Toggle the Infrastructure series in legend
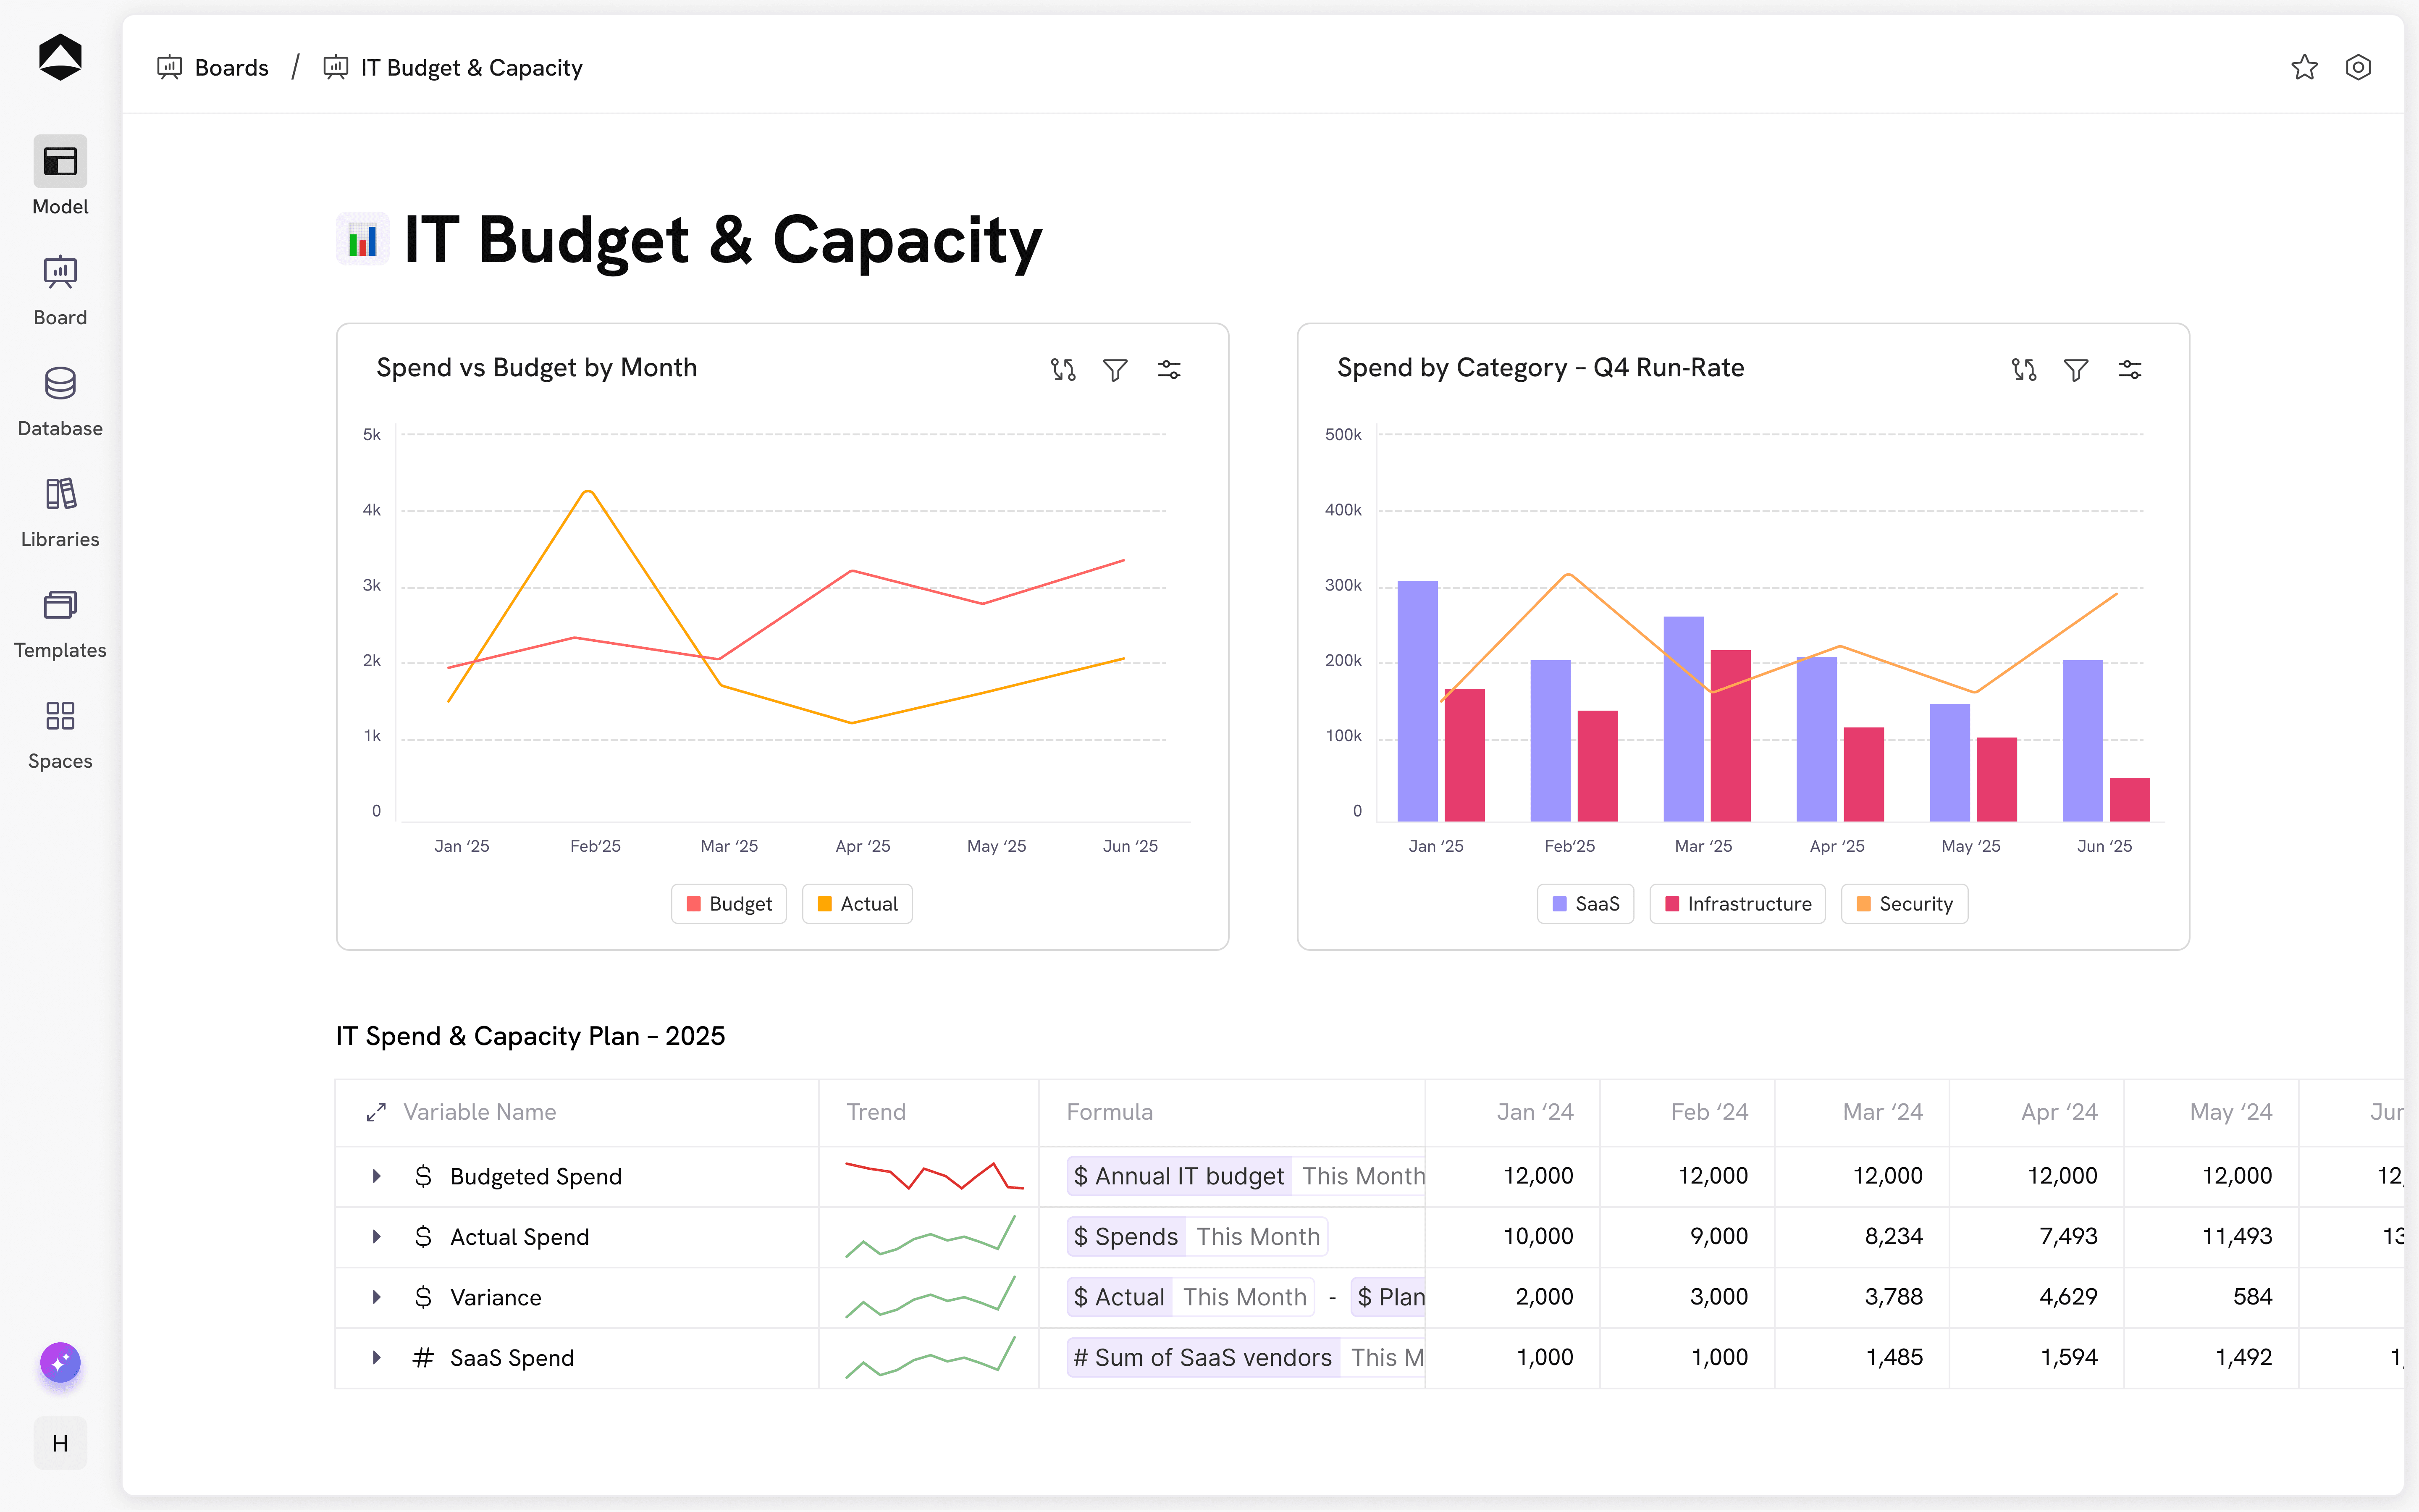This screenshot has height=1512, width=2419. pos(1737,904)
